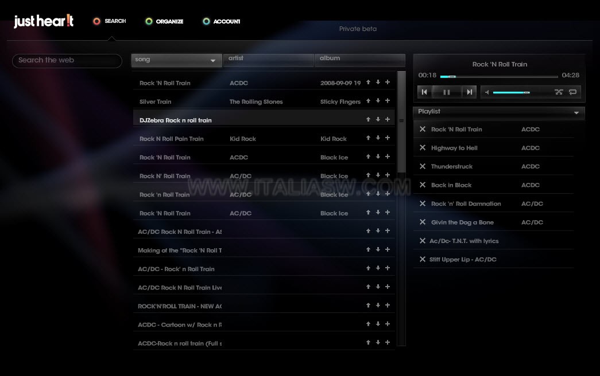Pause the playing song
Image resolution: width=600 pixels, height=376 pixels.
[447, 92]
